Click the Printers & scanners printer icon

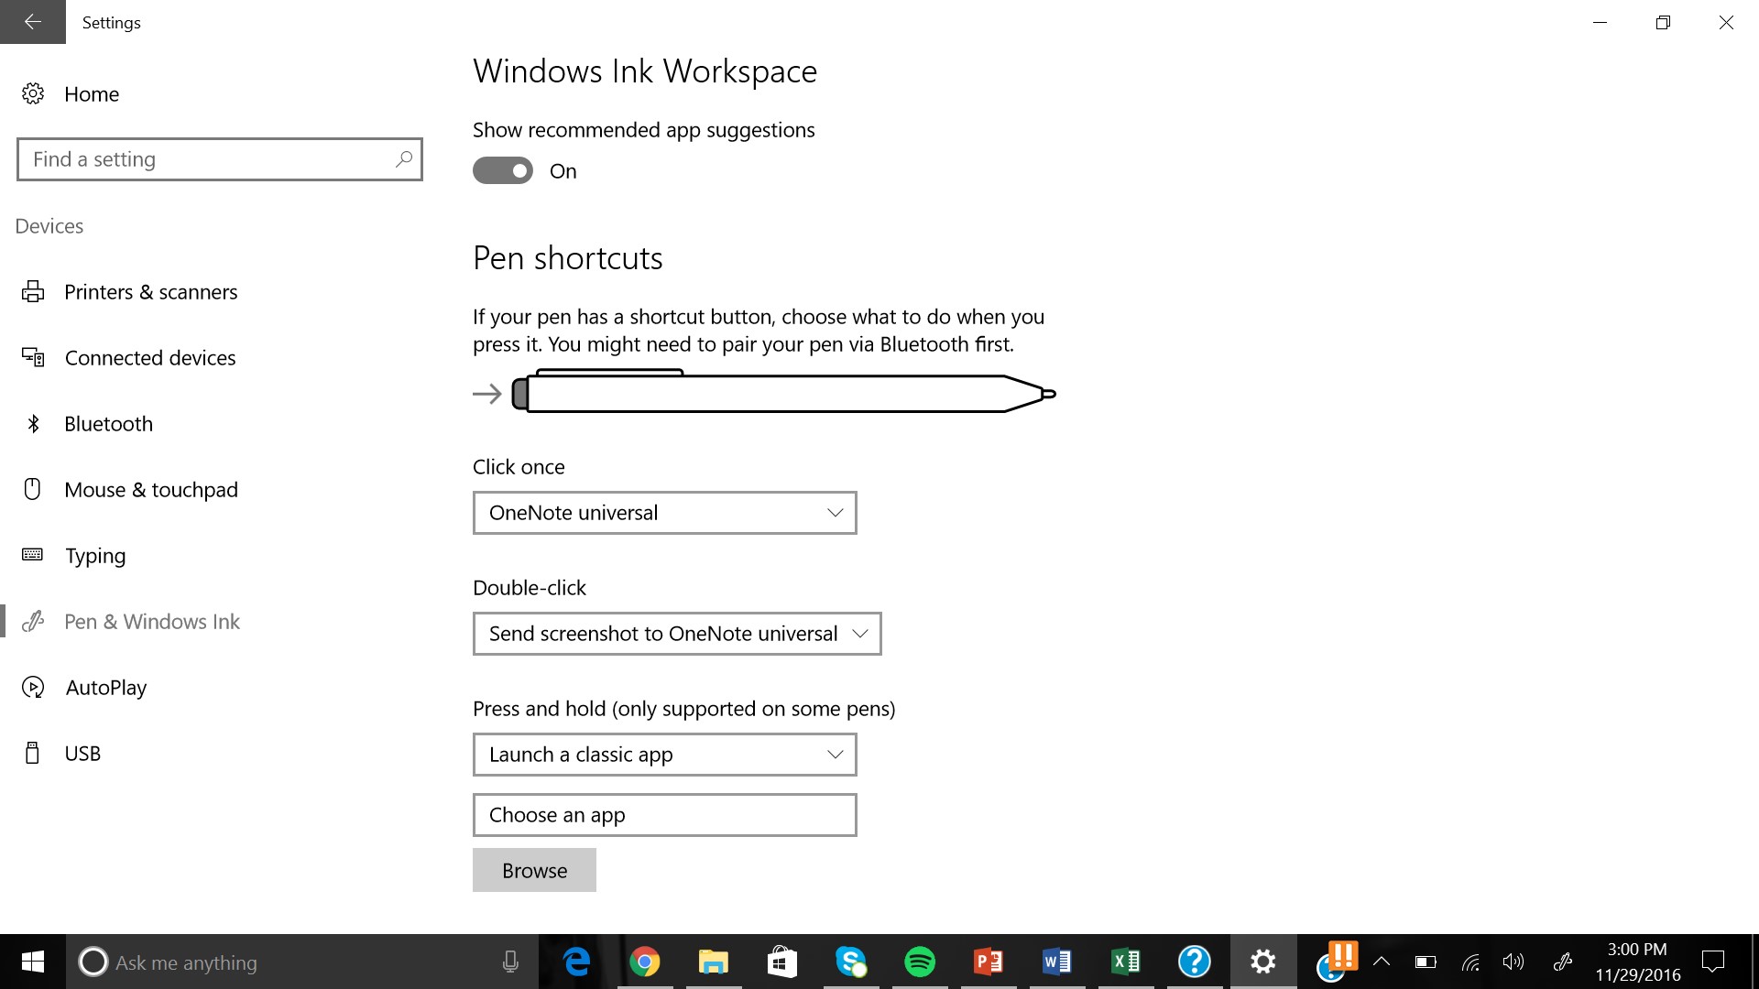tap(33, 291)
